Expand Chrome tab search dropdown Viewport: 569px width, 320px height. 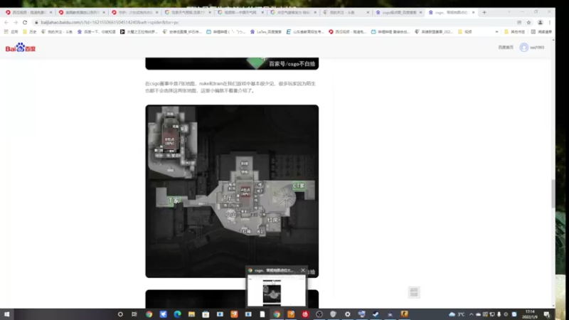[x=509, y=12]
